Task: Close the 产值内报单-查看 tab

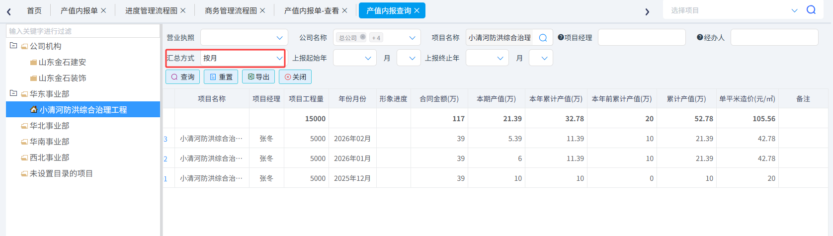Action: point(344,10)
